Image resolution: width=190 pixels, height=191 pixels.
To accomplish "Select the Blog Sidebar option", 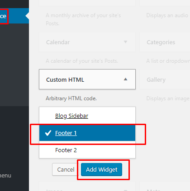I will [71, 116].
